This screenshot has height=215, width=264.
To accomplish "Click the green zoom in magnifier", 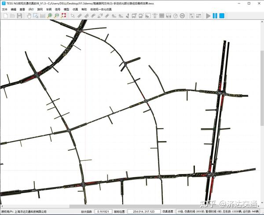I will tap(50, 16).
